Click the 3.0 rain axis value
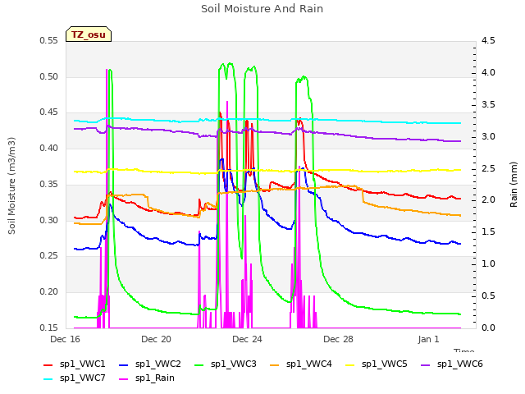This screenshot has width=525, height=394. 488,137
